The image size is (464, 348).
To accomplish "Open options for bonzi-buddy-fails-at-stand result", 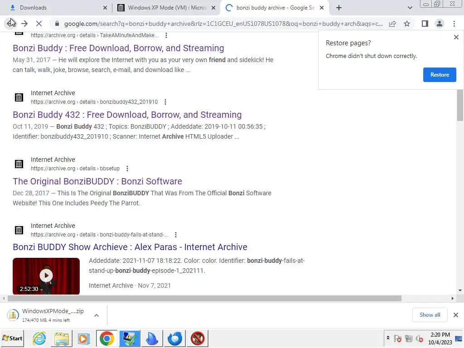I will tap(176, 235).
